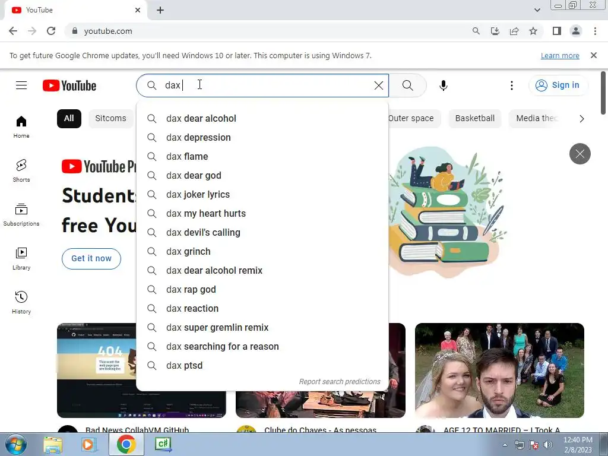This screenshot has height=456, width=608.
Task: Choose suggestion dax depression
Action: (x=262, y=137)
